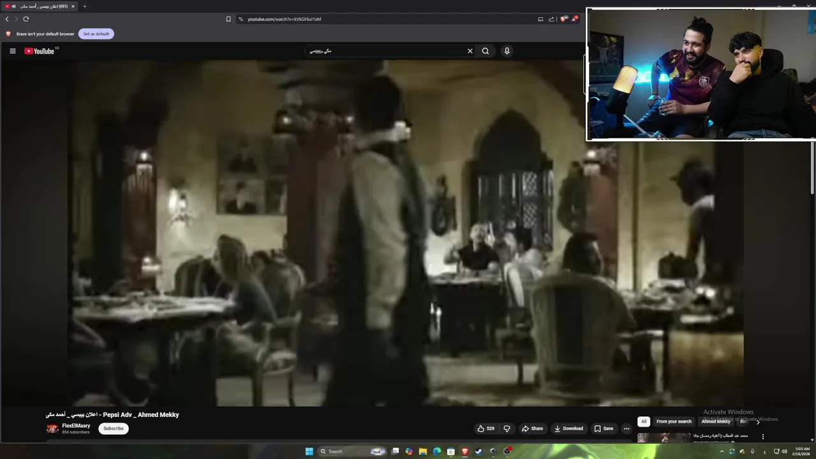Screen dimensions: 816x459
Task: Reload the YouTube page
Action: point(26,19)
